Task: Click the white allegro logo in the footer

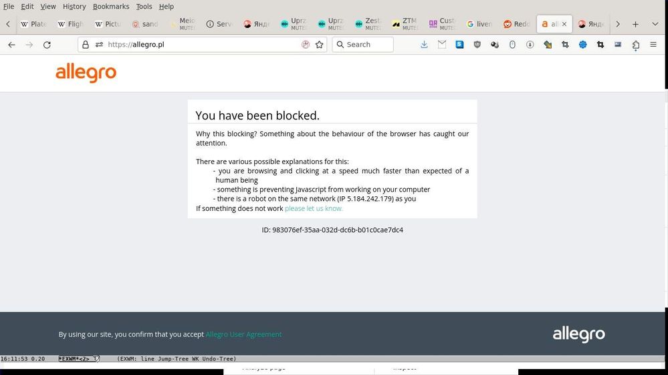Action: click(578, 334)
